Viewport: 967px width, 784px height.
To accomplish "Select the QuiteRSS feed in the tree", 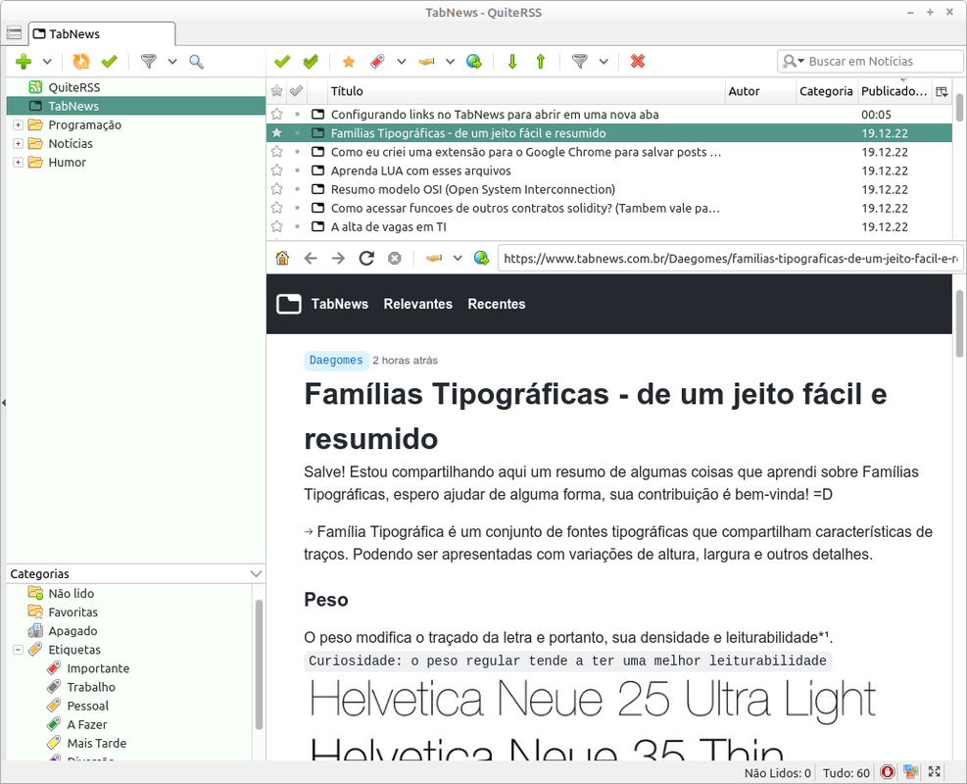I will 74,87.
